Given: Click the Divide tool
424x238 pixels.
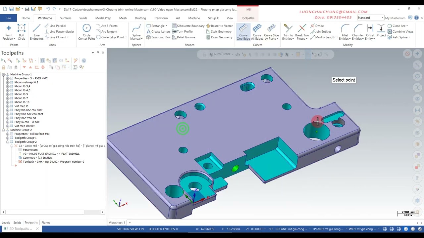Looking at the screenshot, I should click(317, 26).
